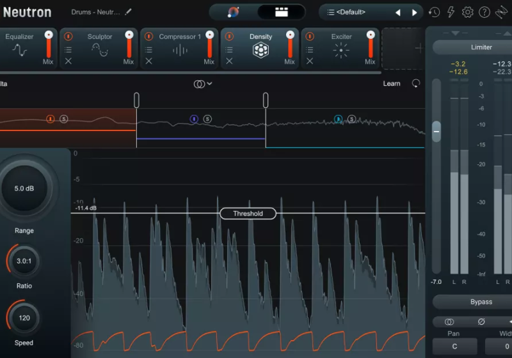Viewport: 512px width, 358px height.
Task: Solo the mid band S icon
Action: 207,119
